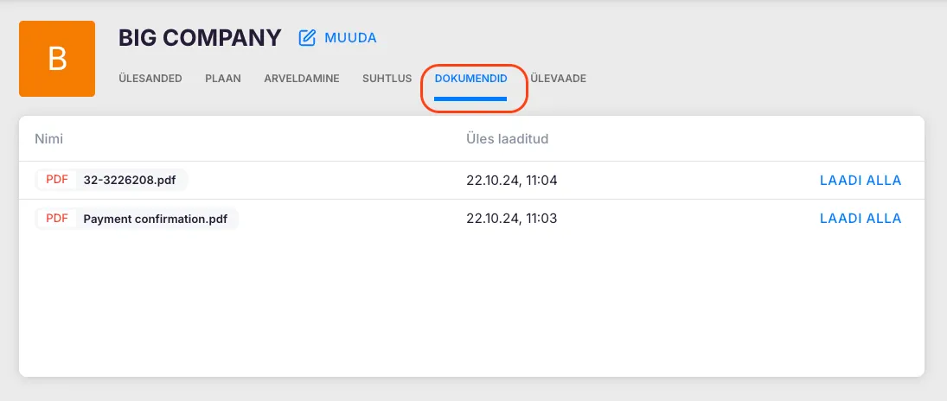The height and width of the screenshot is (401, 947).
Task: Switch to the PLAAN tab
Action: [222, 79]
